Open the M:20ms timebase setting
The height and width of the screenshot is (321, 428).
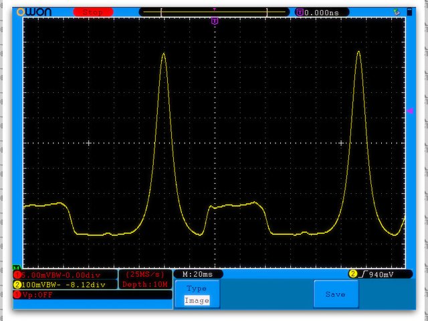(x=198, y=274)
